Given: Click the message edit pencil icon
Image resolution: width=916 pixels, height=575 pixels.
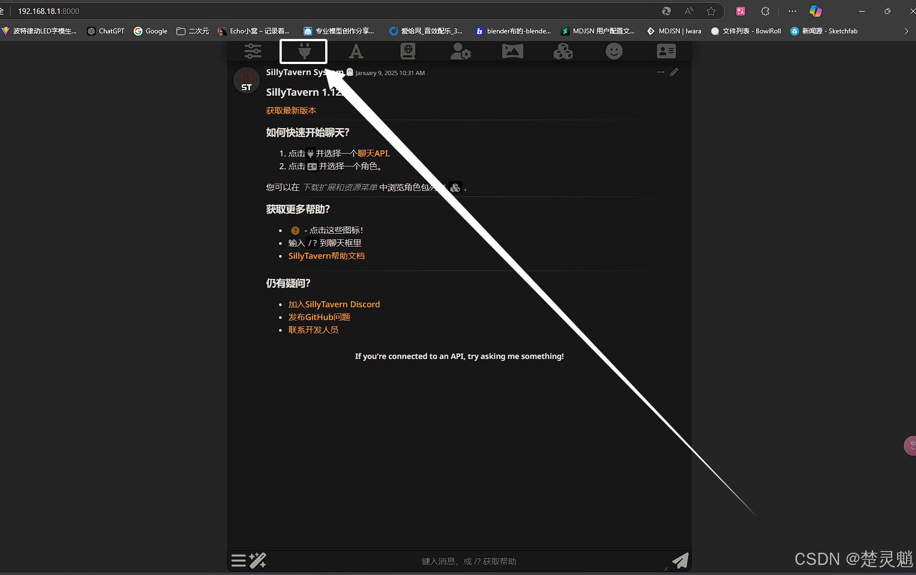Looking at the screenshot, I should pyautogui.click(x=674, y=72).
